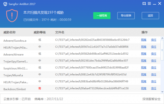Click the 返回 return button

click(x=150, y=16)
